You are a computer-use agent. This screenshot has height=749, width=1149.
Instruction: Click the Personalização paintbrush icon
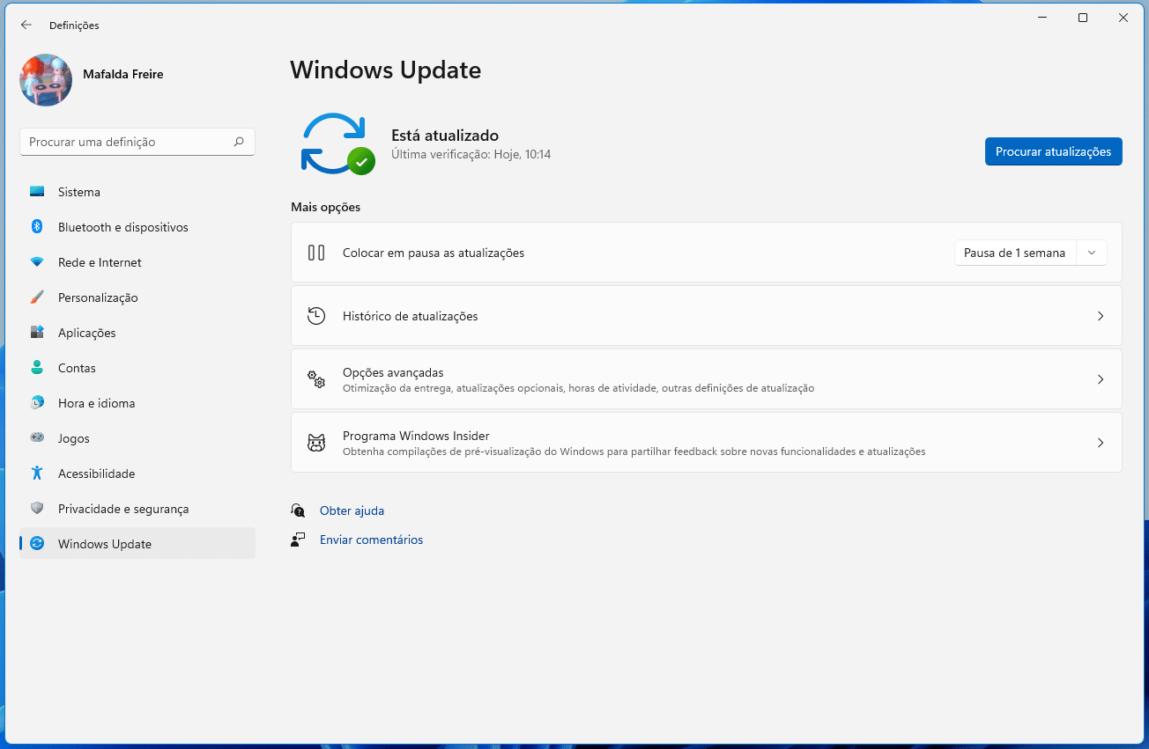[37, 297]
